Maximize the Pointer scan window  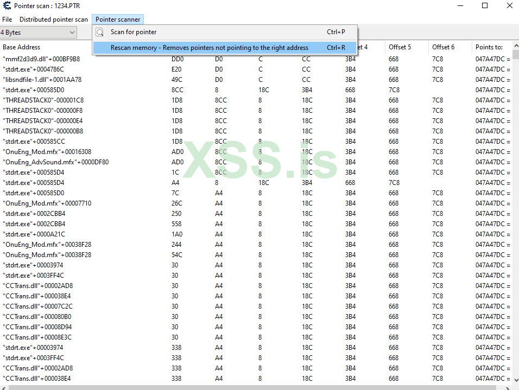click(485, 5)
